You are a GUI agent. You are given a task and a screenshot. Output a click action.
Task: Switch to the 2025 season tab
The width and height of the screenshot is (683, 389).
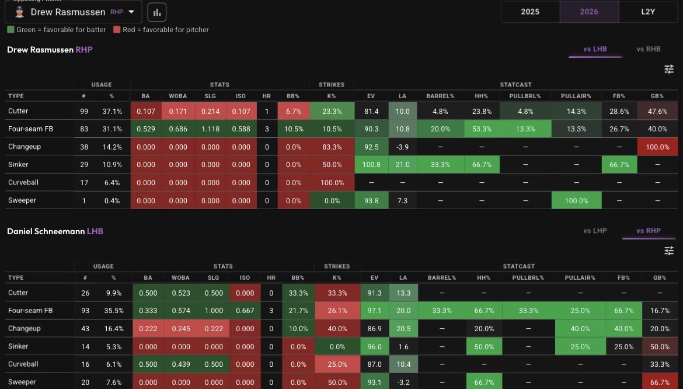530,12
